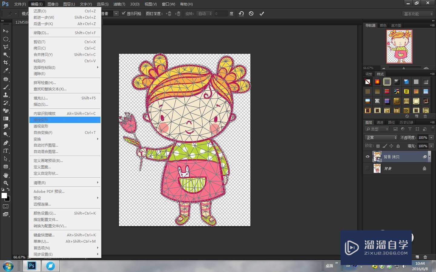
Task: Choose 操控变形 in Edit menu
Action: point(65,120)
